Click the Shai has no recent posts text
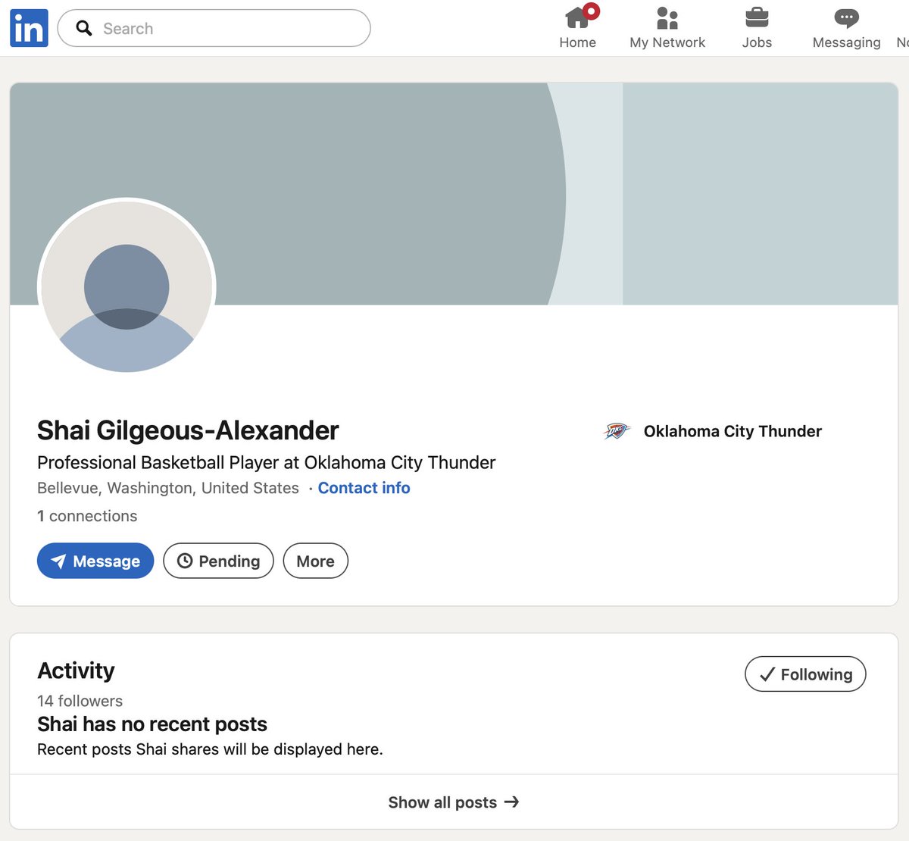This screenshot has height=841, width=909. (152, 724)
